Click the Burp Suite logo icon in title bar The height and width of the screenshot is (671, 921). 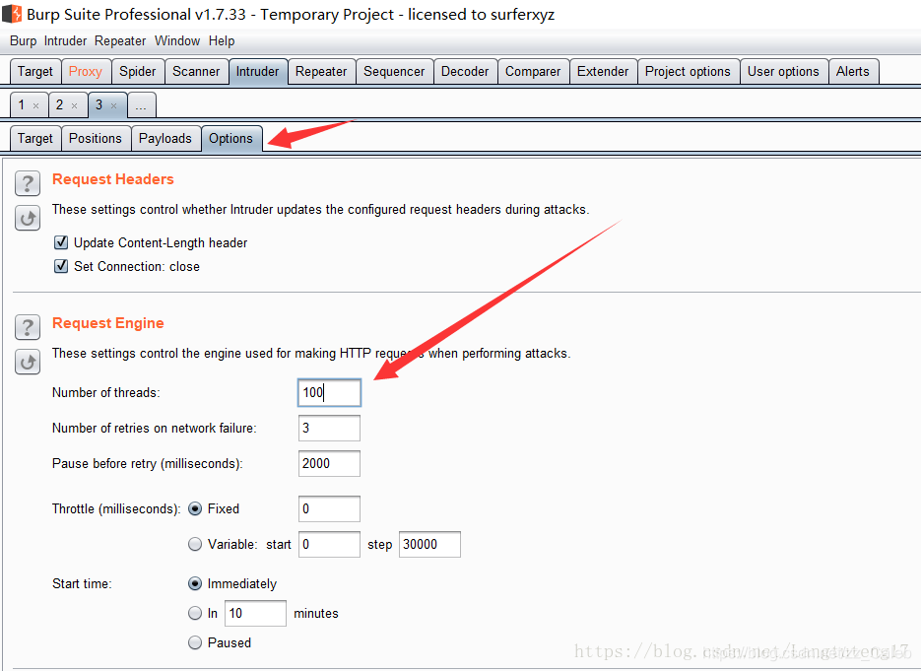coord(13,14)
